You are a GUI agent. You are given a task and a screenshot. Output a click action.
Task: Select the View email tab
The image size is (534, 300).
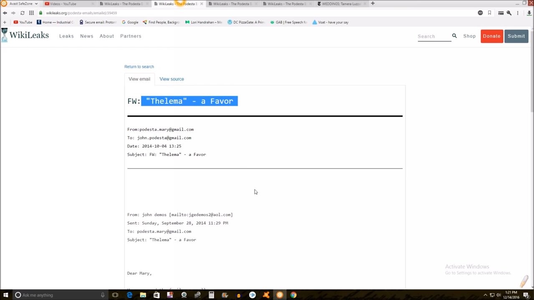coord(139,79)
